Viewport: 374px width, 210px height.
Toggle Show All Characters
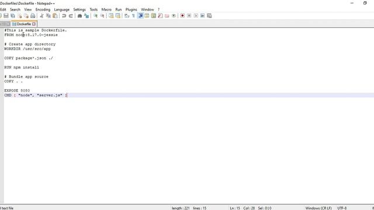tap(134, 16)
